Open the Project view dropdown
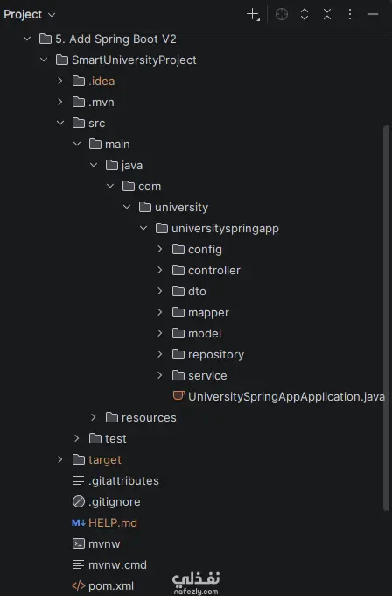This screenshot has width=392, height=596. point(30,14)
